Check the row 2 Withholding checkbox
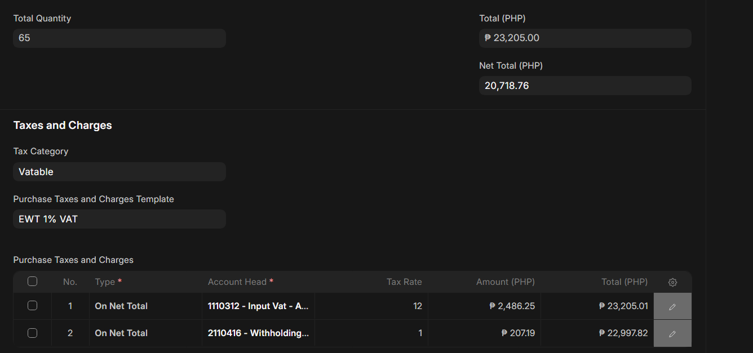 click(x=32, y=333)
